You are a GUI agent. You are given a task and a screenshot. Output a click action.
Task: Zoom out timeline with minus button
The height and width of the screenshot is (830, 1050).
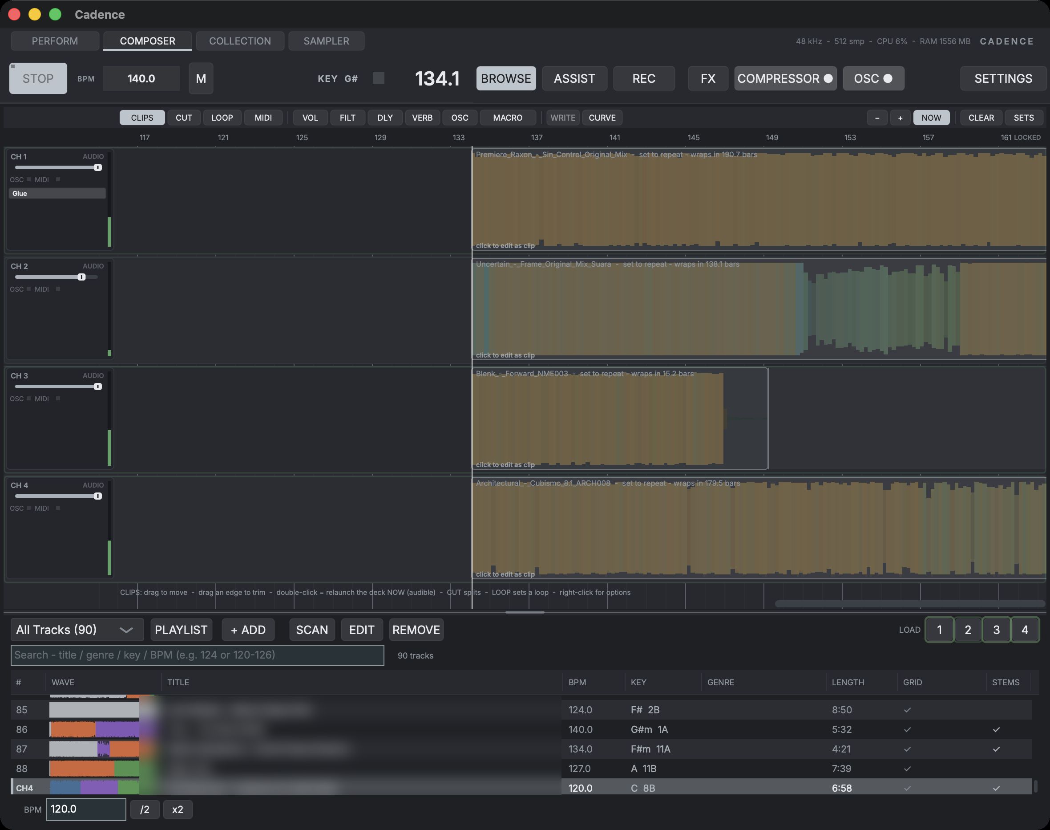pyautogui.click(x=877, y=118)
